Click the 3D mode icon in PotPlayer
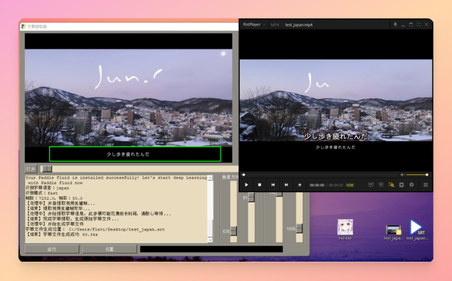This screenshot has width=452, height=281. click(x=381, y=185)
